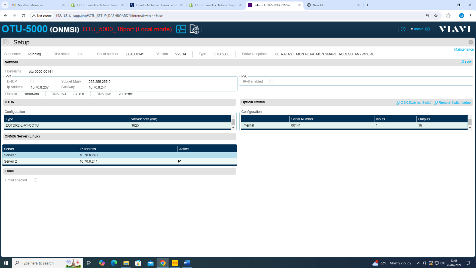Open the help question mark icon
The height and width of the screenshot is (268, 476).
(x=403, y=29)
